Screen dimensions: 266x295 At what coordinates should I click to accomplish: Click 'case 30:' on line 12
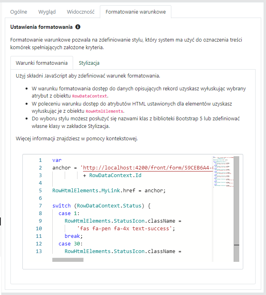71,244
